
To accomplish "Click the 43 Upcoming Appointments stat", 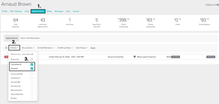I will pyautogui.click(x=43, y=23).
